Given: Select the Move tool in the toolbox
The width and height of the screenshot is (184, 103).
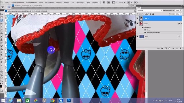Looking at the screenshot, I should (x=2, y=14).
